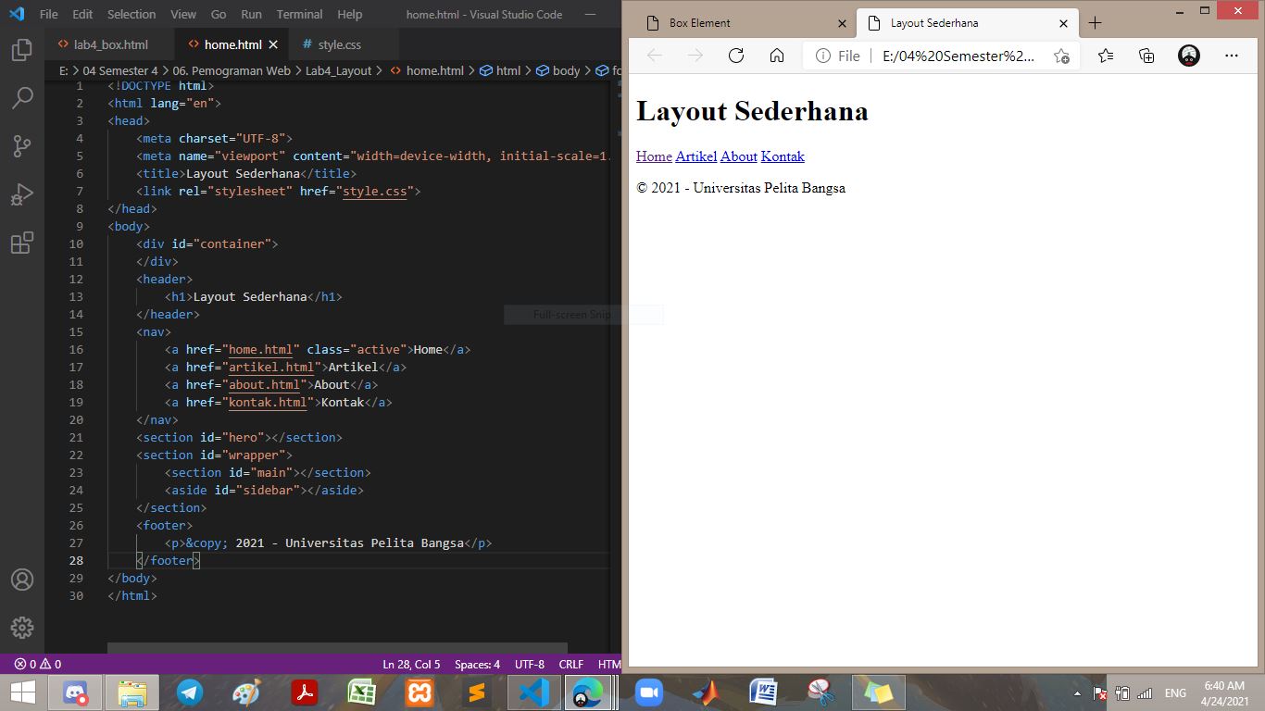The height and width of the screenshot is (711, 1265).
Task: Select the Run and Debug icon
Action: 22,193
